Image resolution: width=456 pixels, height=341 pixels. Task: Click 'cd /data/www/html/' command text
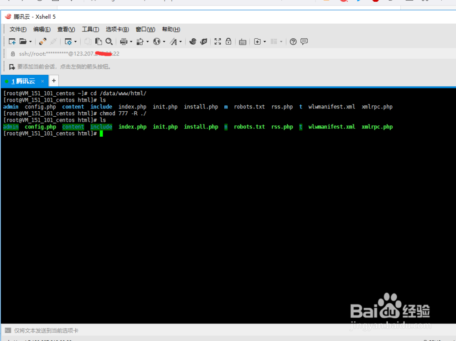[119, 93]
